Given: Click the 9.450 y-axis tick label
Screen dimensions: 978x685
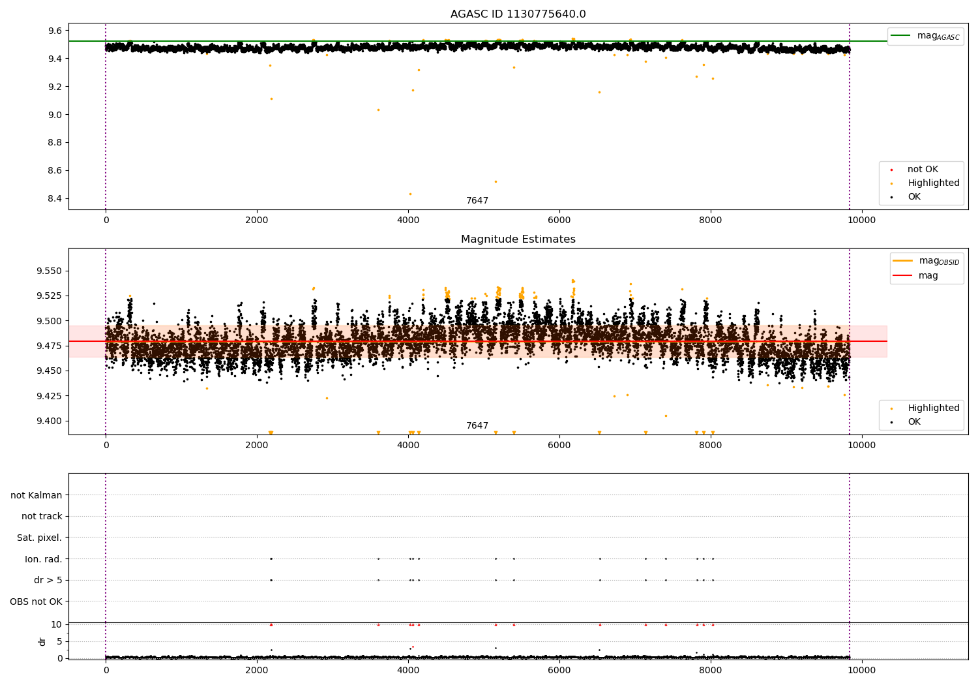Looking at the screenshot, I should pyautogui.click(x=50, y=371).
